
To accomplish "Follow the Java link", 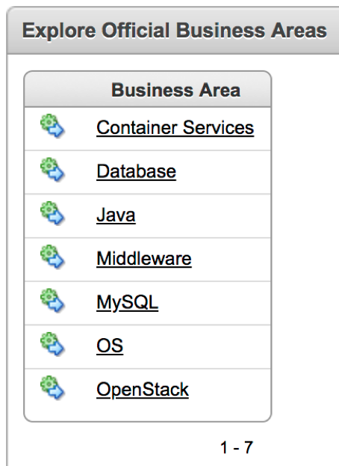I will (116, 215).
